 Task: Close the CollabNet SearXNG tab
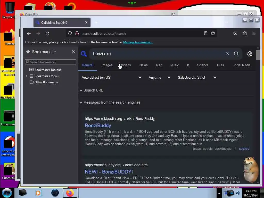86,22
